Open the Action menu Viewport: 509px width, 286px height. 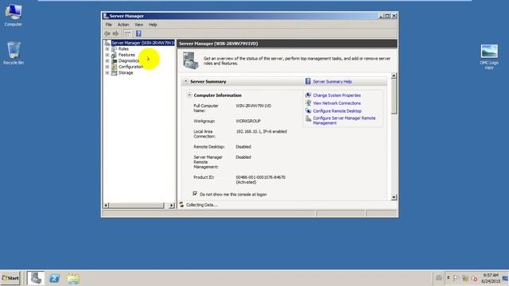123,25
